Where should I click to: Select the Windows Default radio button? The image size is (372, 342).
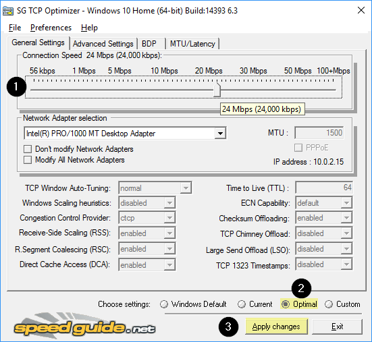click(163, 304)
